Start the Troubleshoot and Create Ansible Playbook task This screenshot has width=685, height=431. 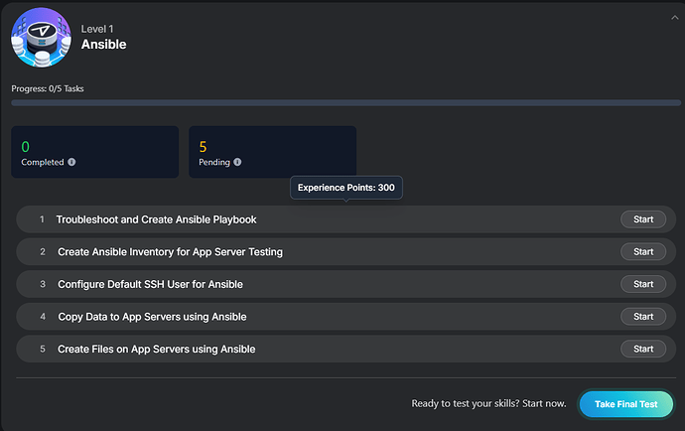tap(642, 219)
